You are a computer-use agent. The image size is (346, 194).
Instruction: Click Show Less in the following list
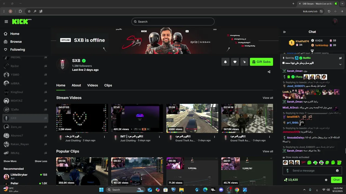pos(41,161)
